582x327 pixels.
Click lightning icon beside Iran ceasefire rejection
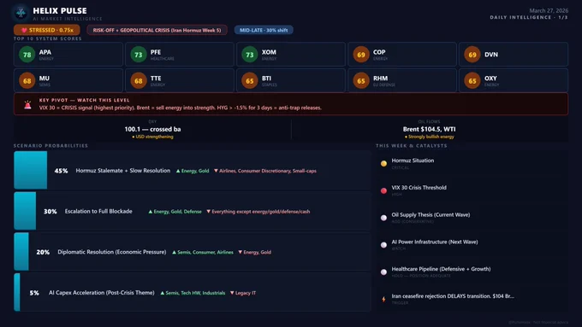point(383,299)
